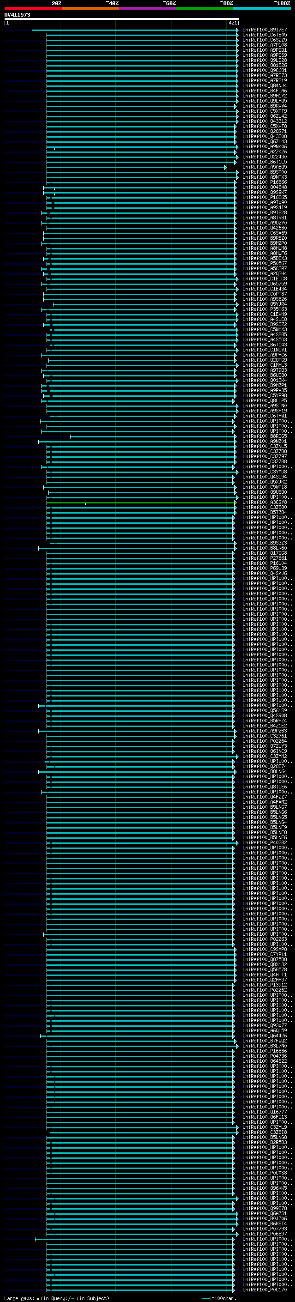Select the UniRef100_B5LNF6 label
Screen dimensions: 295x1302
(x=265, y=837)
